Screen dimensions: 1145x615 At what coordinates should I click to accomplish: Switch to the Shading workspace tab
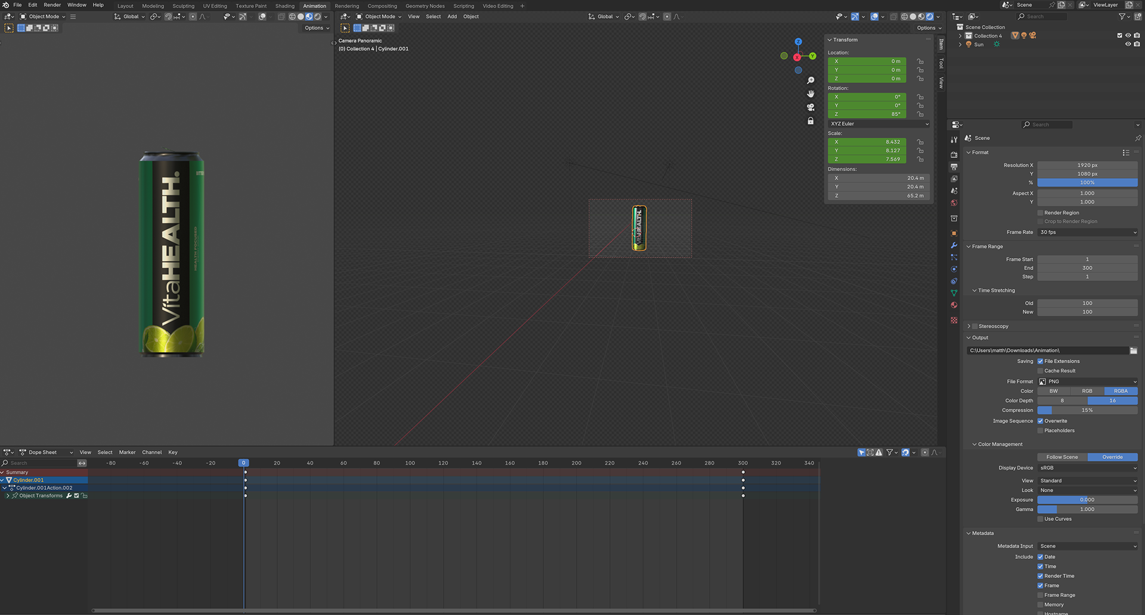point(284,6)
